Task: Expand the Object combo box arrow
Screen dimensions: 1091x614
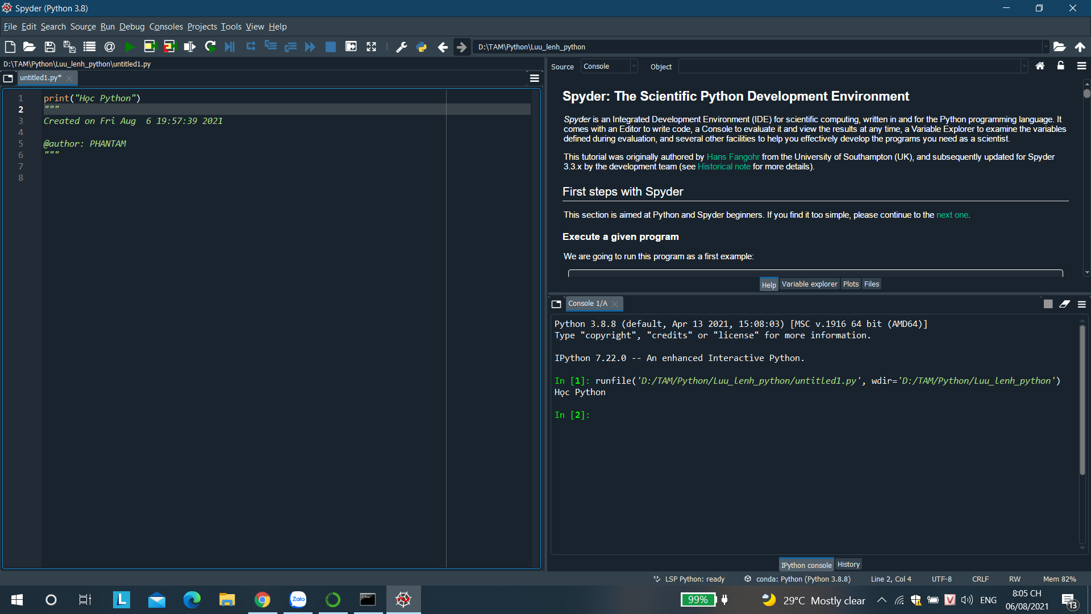Action: (x=1025, y=67)
